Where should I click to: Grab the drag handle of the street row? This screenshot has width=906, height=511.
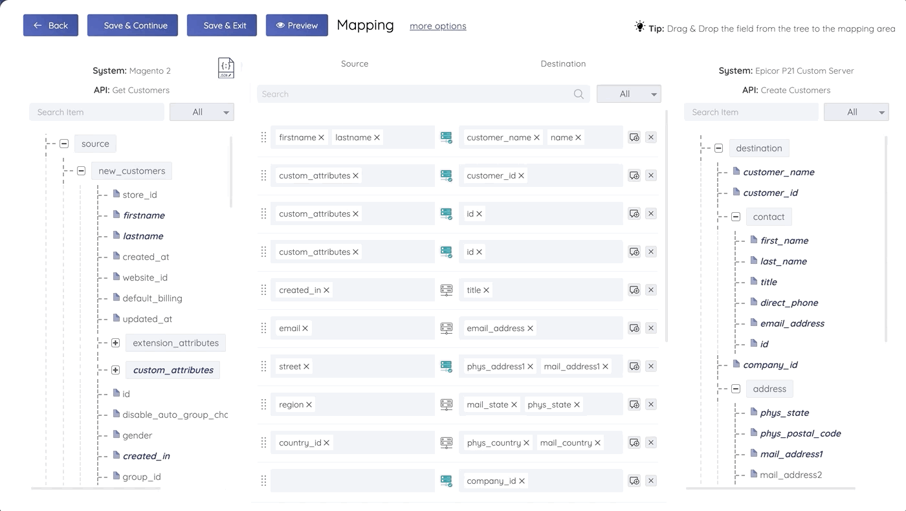point(263,366)
